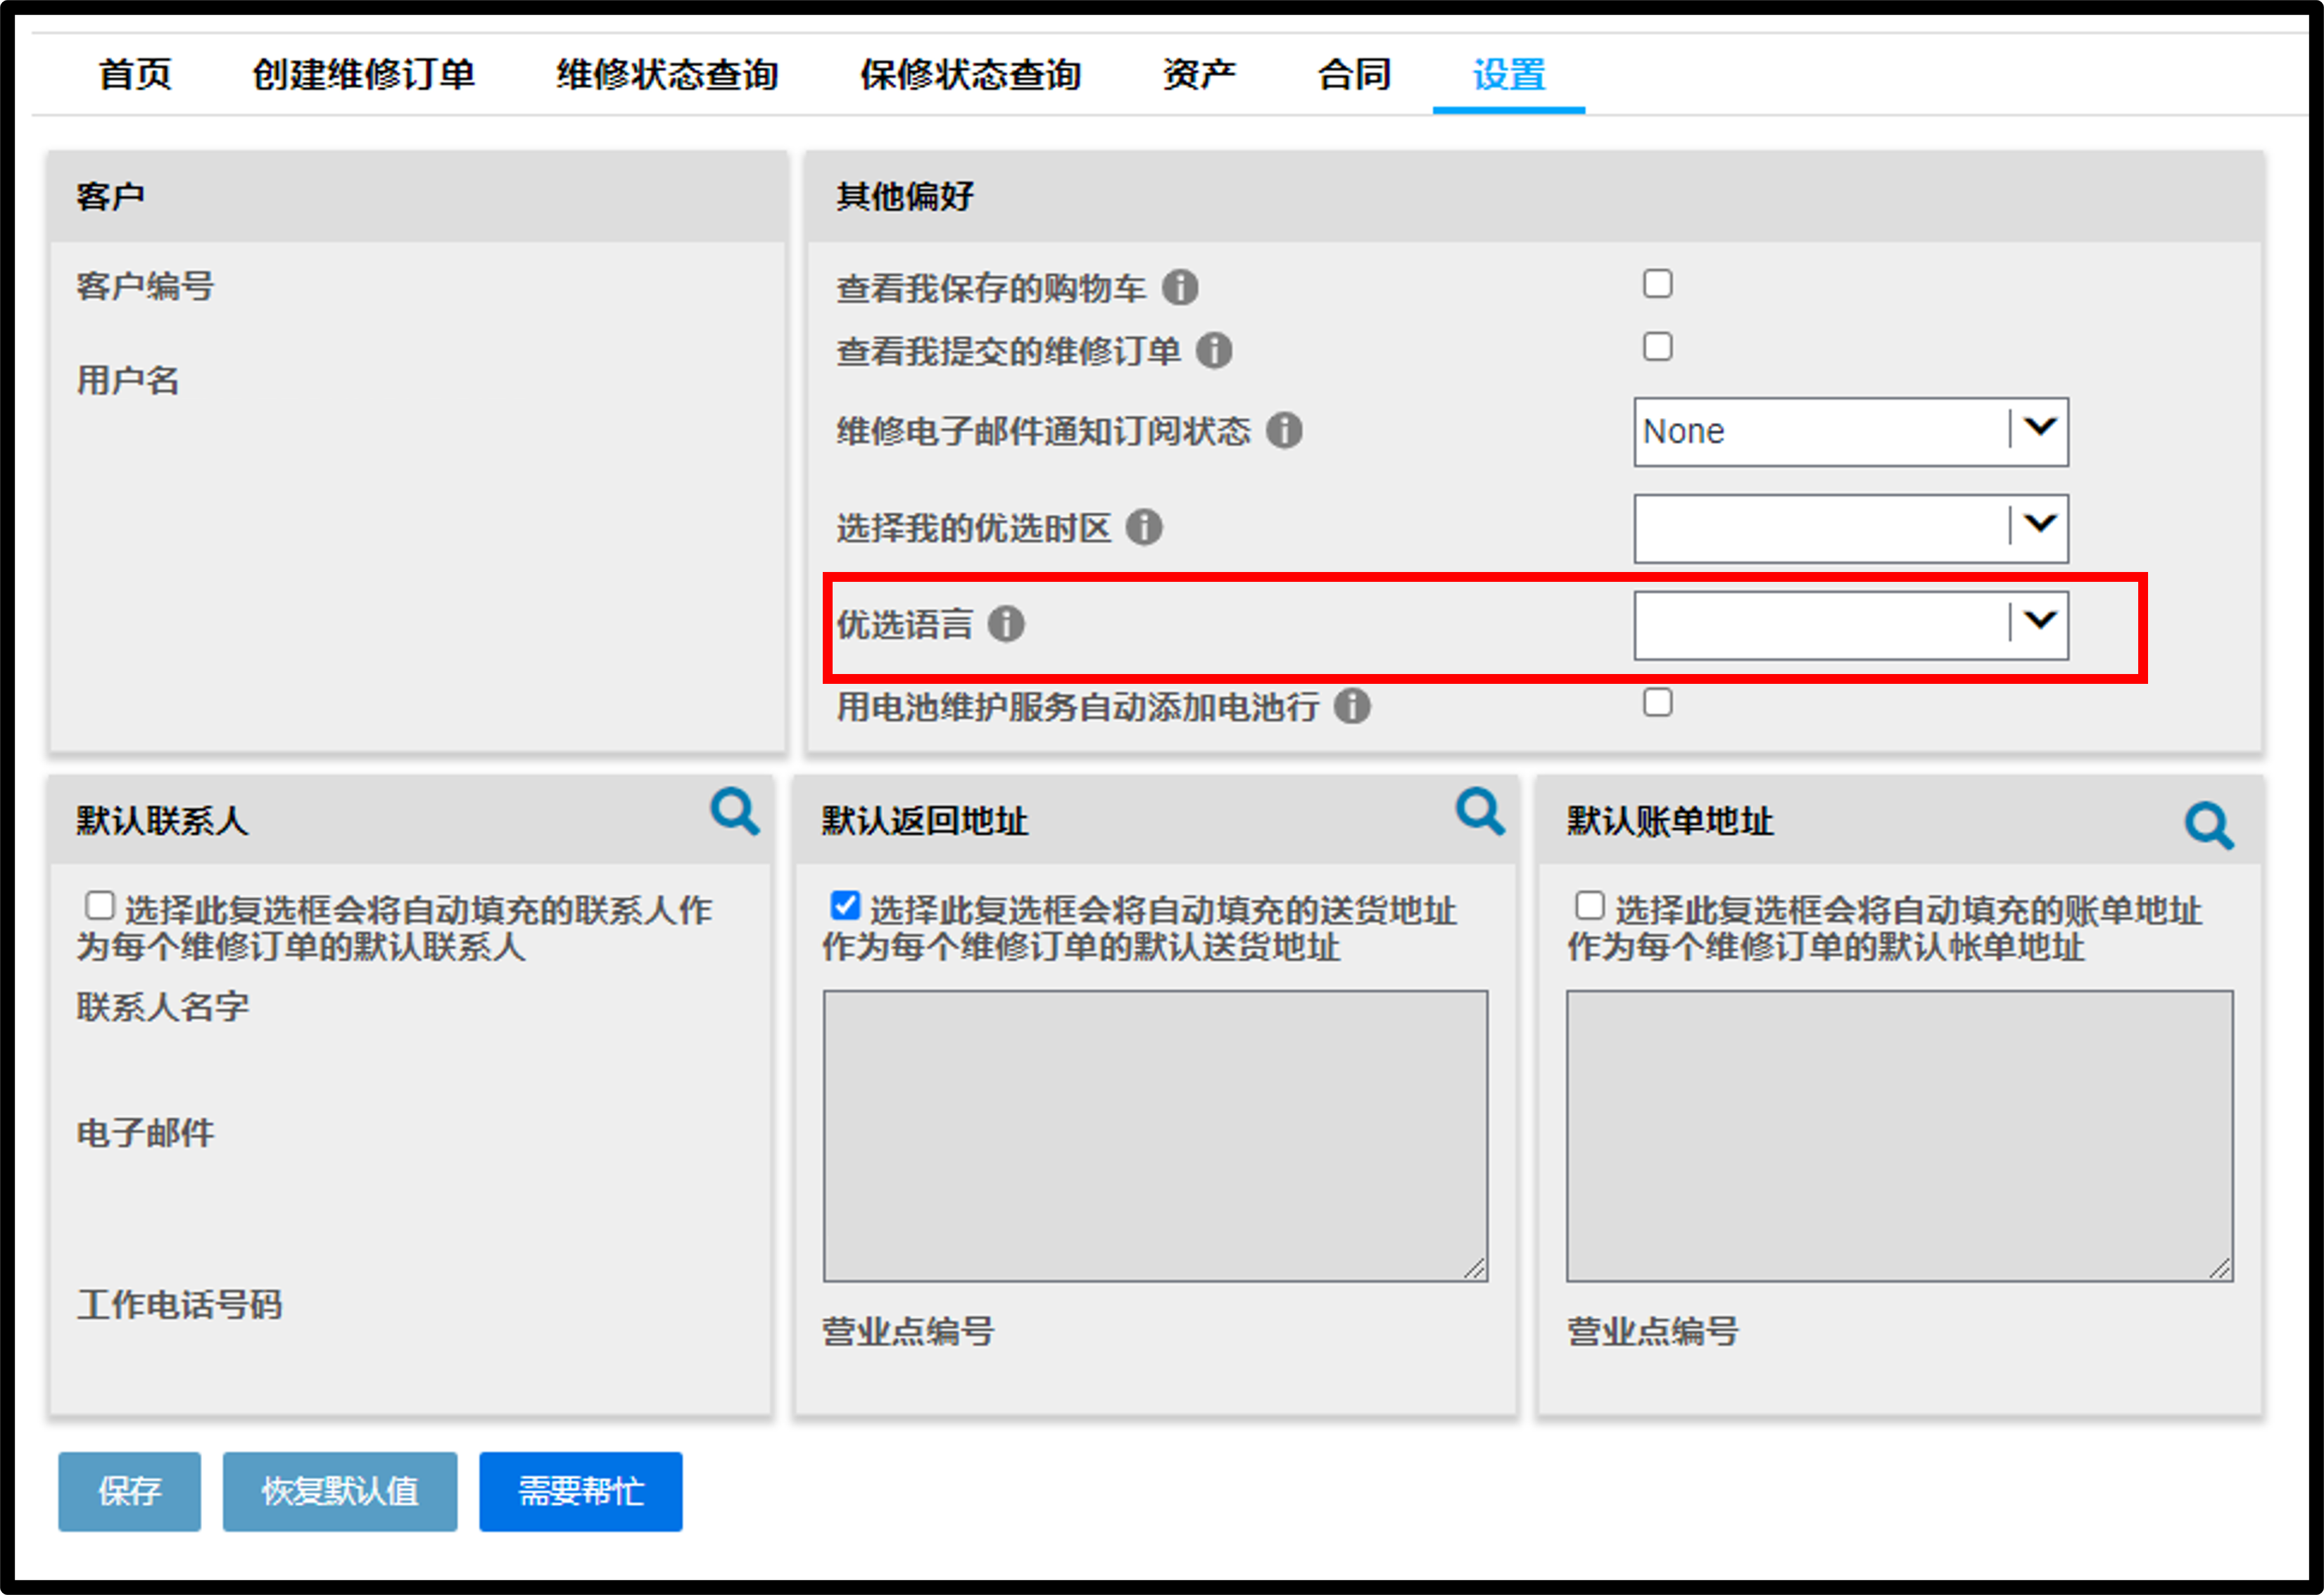The width and height of the screenshot is (2324, 1595).
Task: Click search magnifier in 默认账单地址 panel
Action: tap(2209, 825)
